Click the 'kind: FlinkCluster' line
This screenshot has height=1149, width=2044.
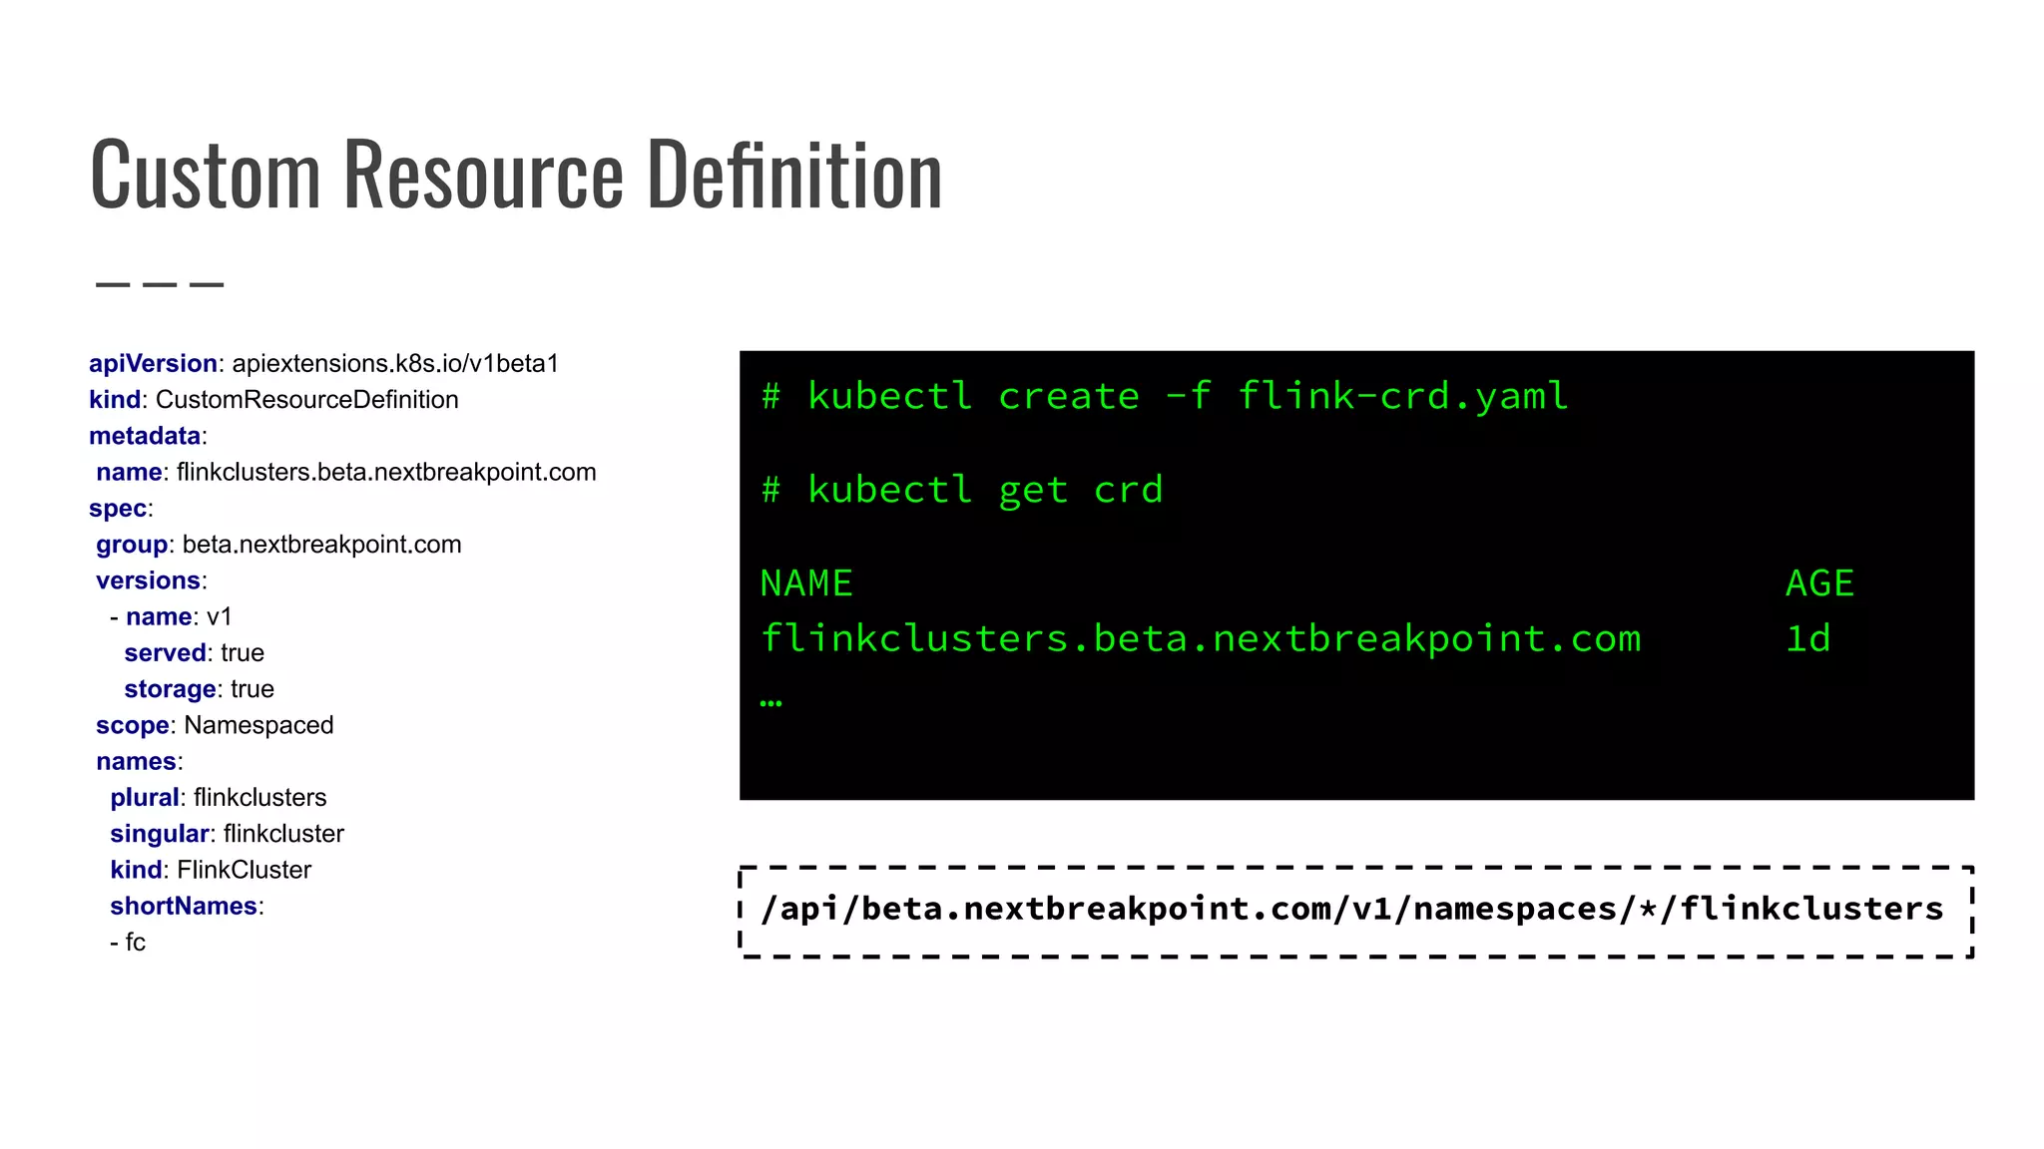tap(211, 870)
